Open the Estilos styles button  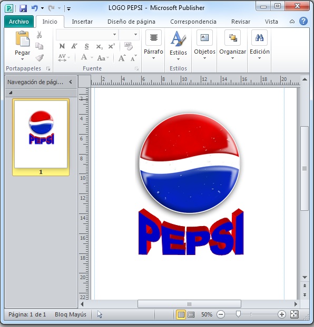click(x=178, y=45)
